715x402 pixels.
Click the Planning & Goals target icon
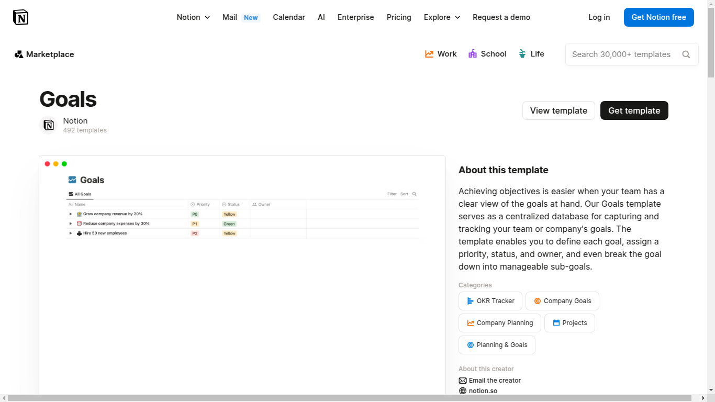[470, 345]
